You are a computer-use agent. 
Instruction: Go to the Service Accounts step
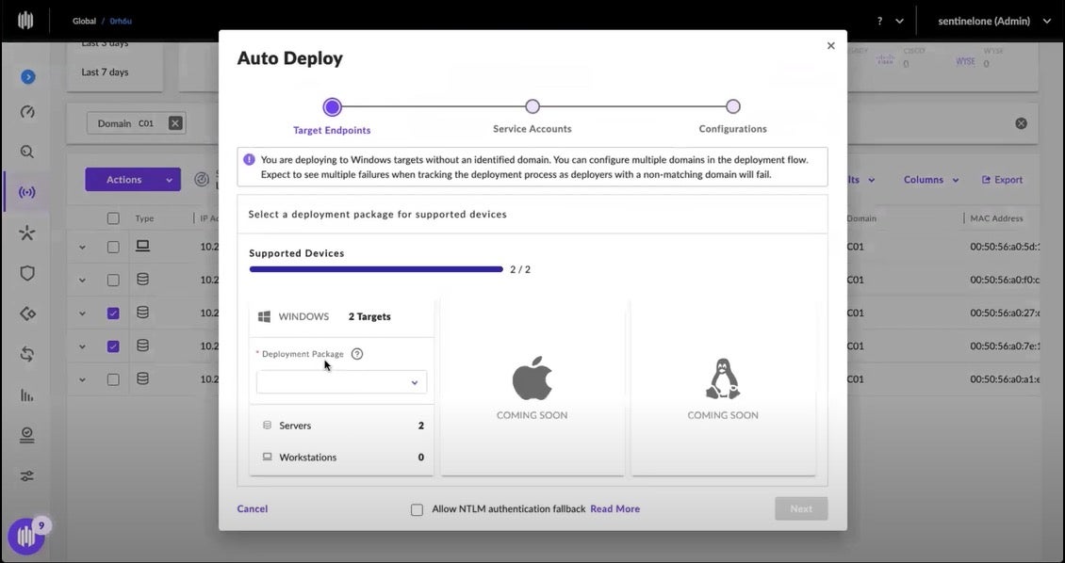point(532,107)
